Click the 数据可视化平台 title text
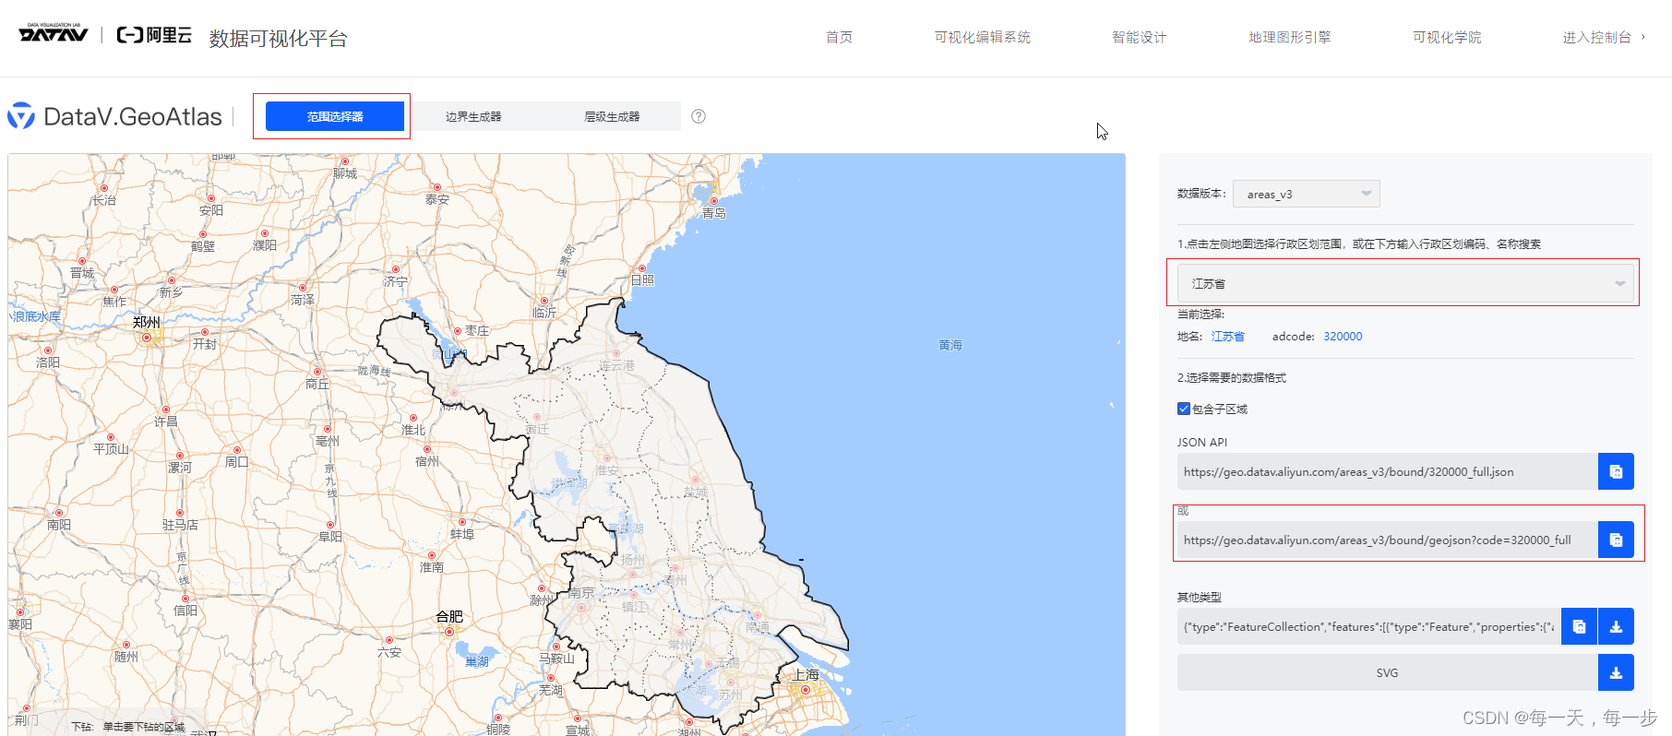Screen dimensions: 1672x736 click(278, 38)
